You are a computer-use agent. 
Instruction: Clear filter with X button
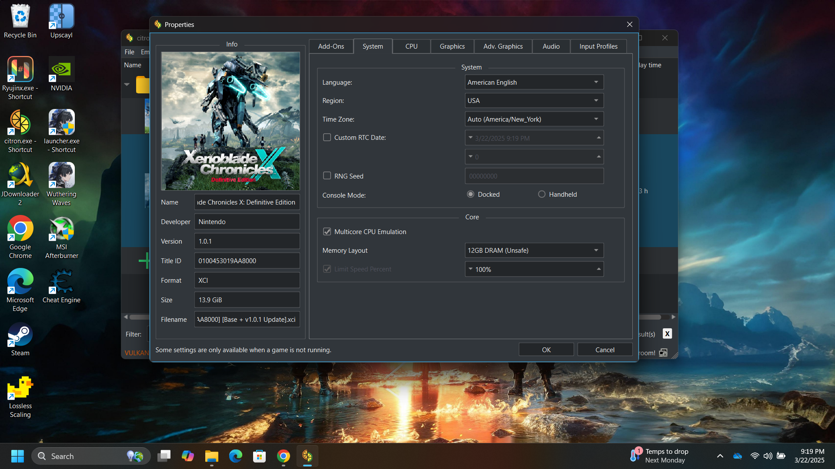(667, 334)
